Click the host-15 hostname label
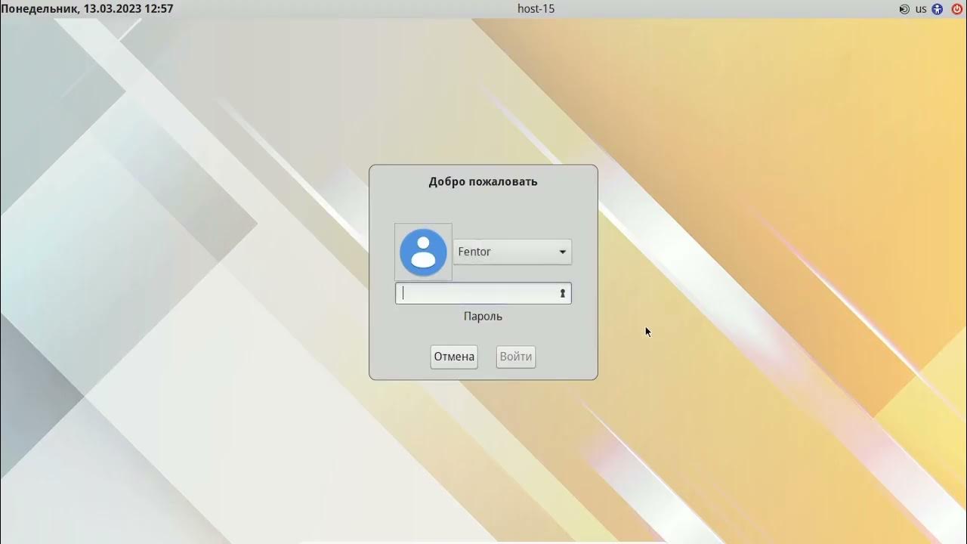This screenshot has height=544, width=967. click(536, 9)
